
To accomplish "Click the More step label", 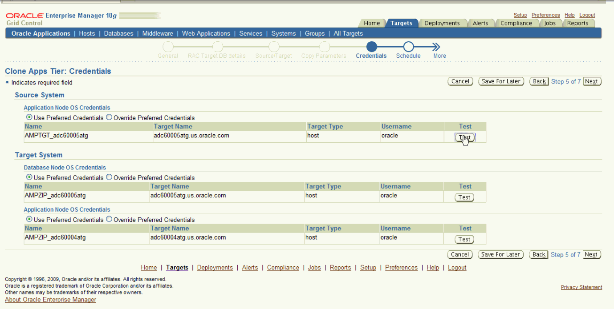I will tap(439, 56).
